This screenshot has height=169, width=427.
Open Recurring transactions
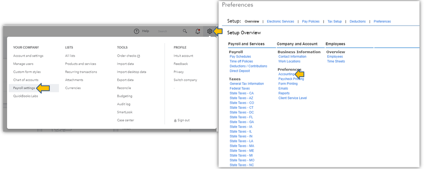pyautogui.click(x=81, y=72)
